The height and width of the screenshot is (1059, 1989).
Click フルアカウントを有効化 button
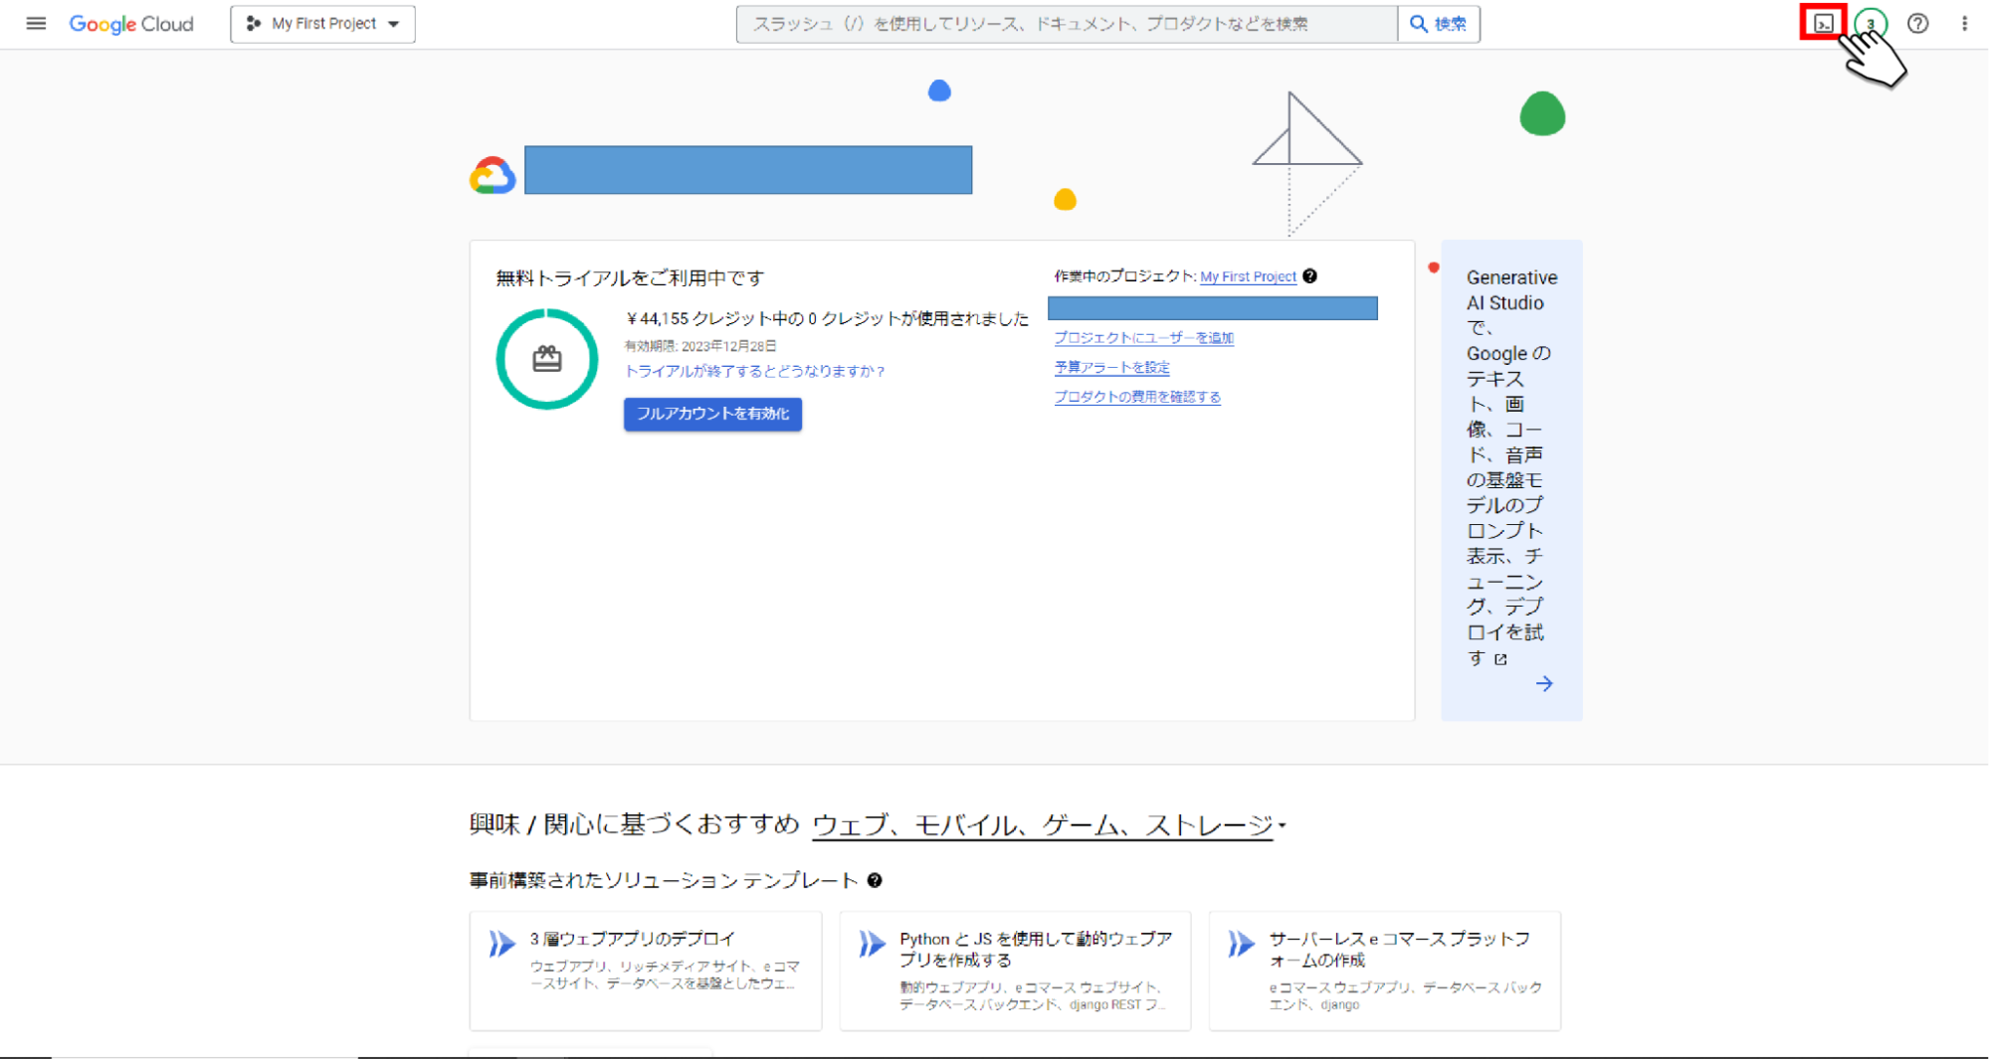(x=712, y=414)
